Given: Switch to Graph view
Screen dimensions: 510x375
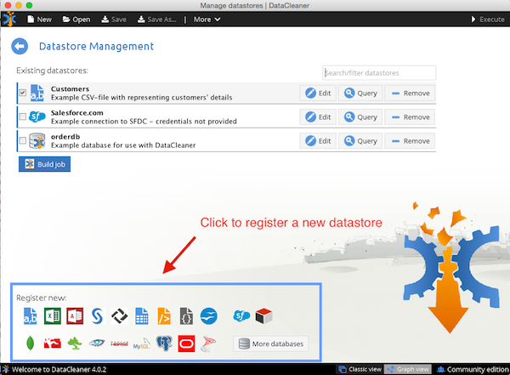Looking at the screenshot, I should coord(408,369).
